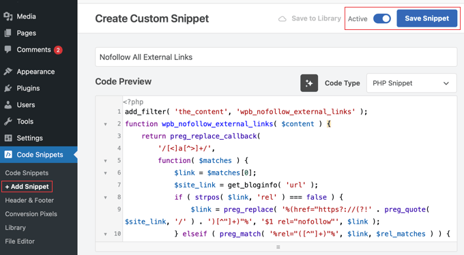Screen dimensions: 464x255
Task: Click line number 9 in gutter
Action: click(119, 209)
